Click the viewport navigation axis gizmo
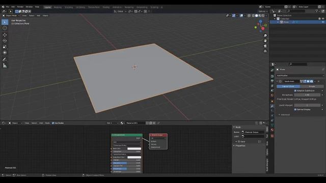Image resolution: width=326 pixels, height=183 pixels. click(x=261, y=26)
